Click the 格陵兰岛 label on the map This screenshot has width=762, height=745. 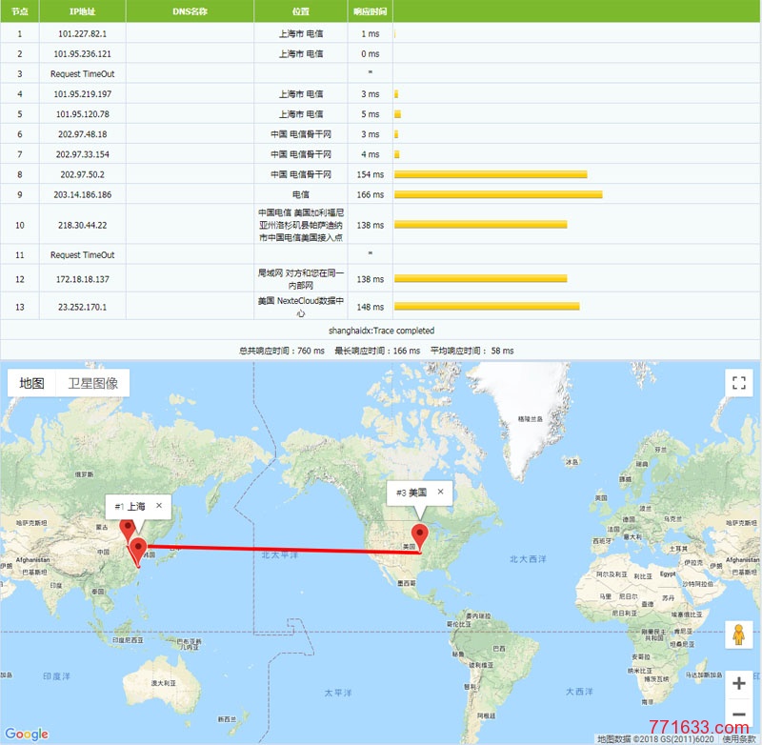pos(531,418)
